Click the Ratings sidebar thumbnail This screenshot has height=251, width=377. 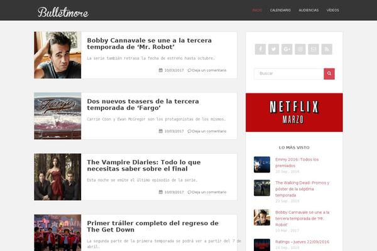tap(262, 245)
